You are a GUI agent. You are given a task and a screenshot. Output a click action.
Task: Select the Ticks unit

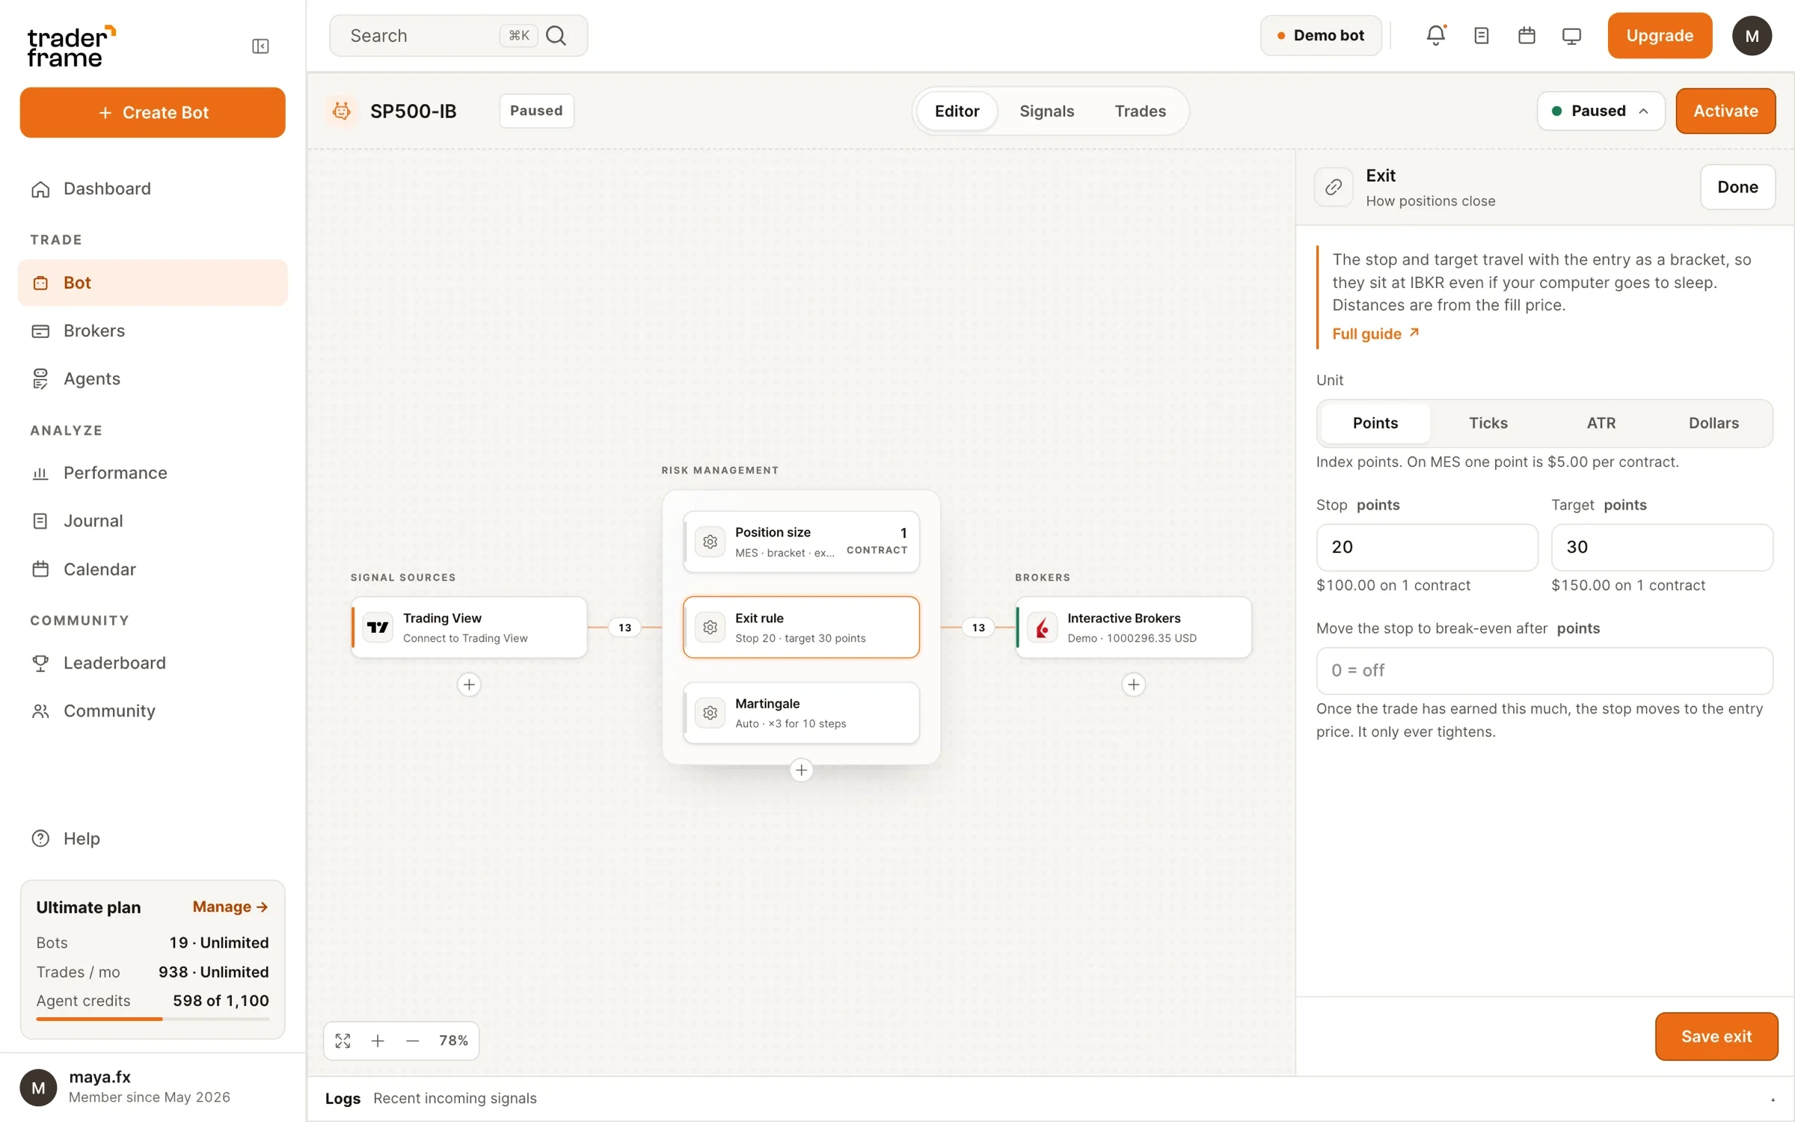[1488, 423]
